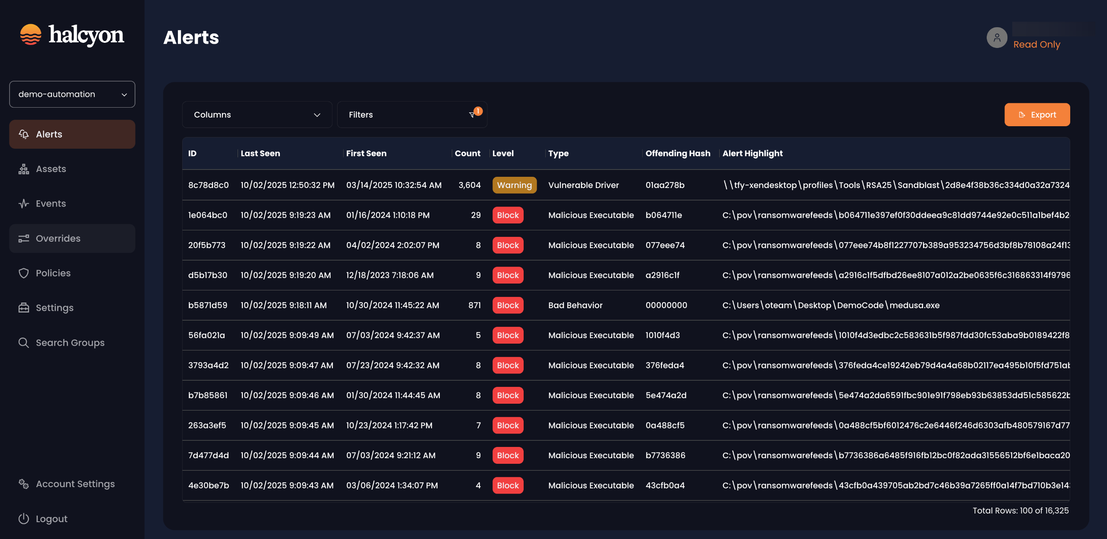Sort by Last Seen column header
Viewport: 1107px width, 539px height.
[x=260, y=153]
